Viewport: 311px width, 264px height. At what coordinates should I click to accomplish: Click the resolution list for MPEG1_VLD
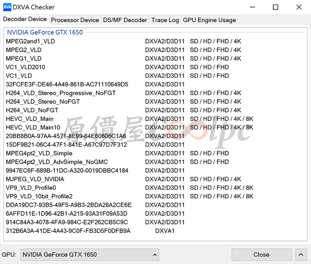click(x=215, y=58)
